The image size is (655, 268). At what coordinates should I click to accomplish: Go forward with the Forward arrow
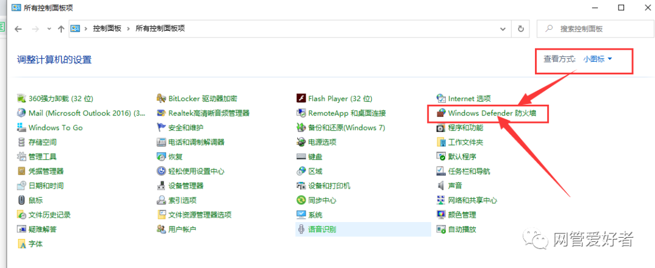(36, 29)
